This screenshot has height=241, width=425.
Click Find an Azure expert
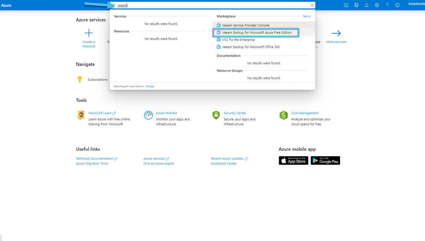point(159,164)
